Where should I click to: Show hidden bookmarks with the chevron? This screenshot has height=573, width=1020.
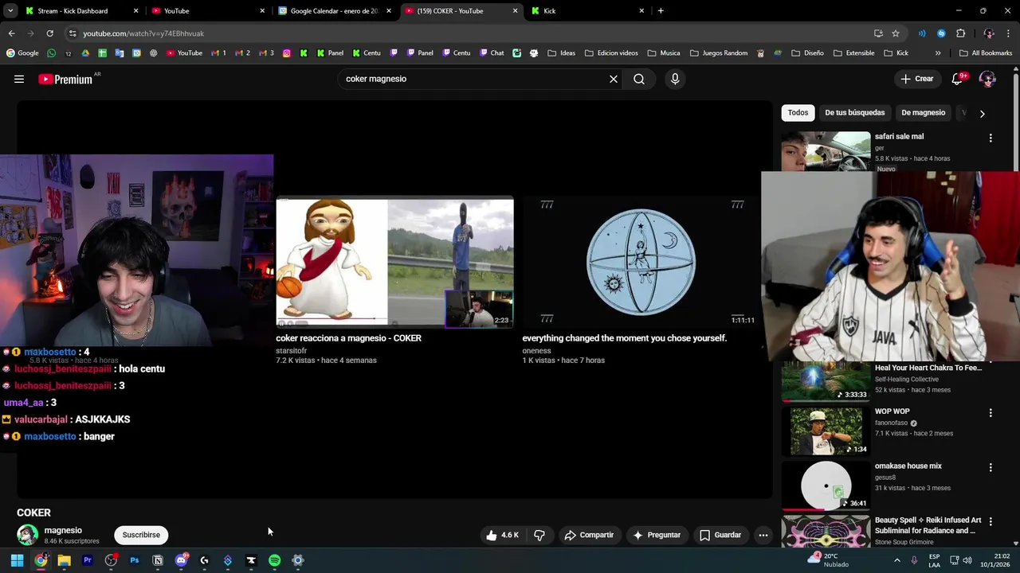click(x=938, y=53)
